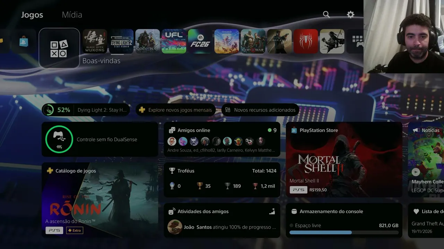Open the Controle sem fio DualSense card
The image size is (444, 249).
pos(100,139)
